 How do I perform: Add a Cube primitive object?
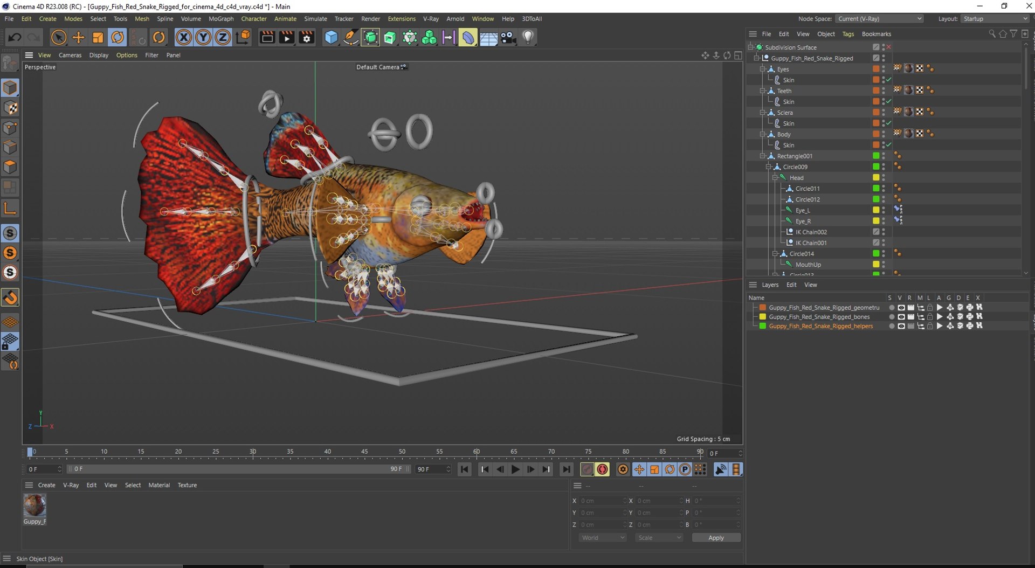coord(331,37)
